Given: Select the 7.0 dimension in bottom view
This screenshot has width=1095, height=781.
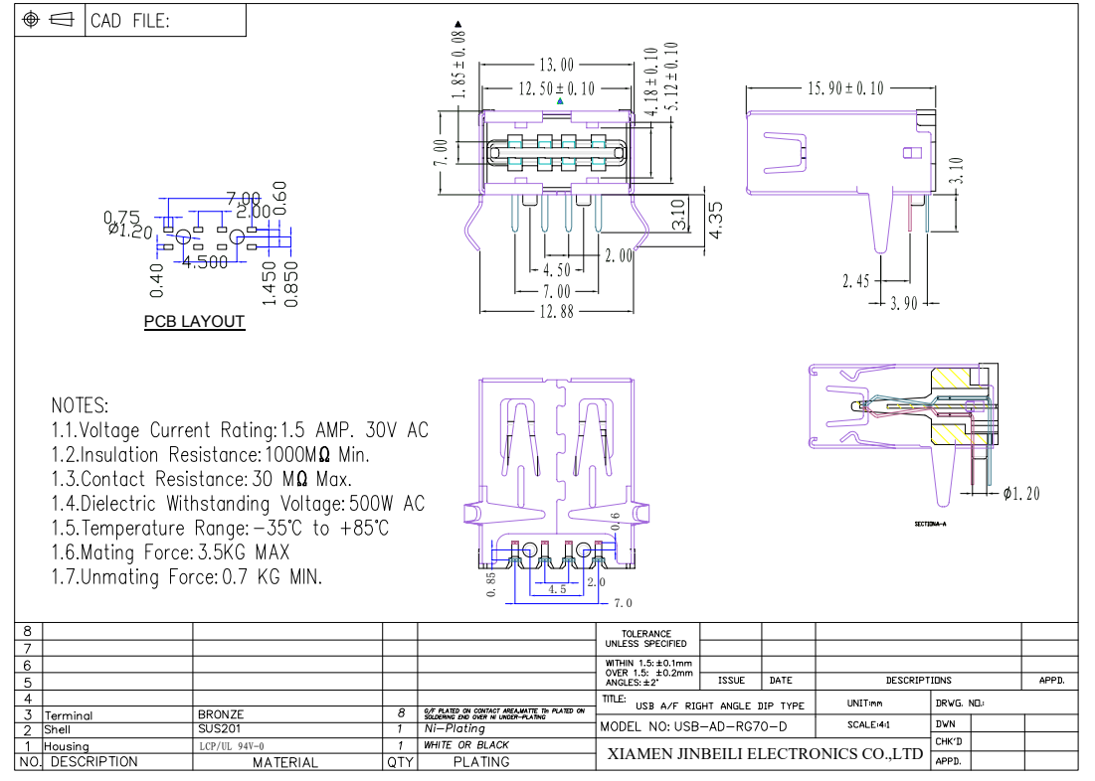Looking at the screenshot, I should 623,603.
